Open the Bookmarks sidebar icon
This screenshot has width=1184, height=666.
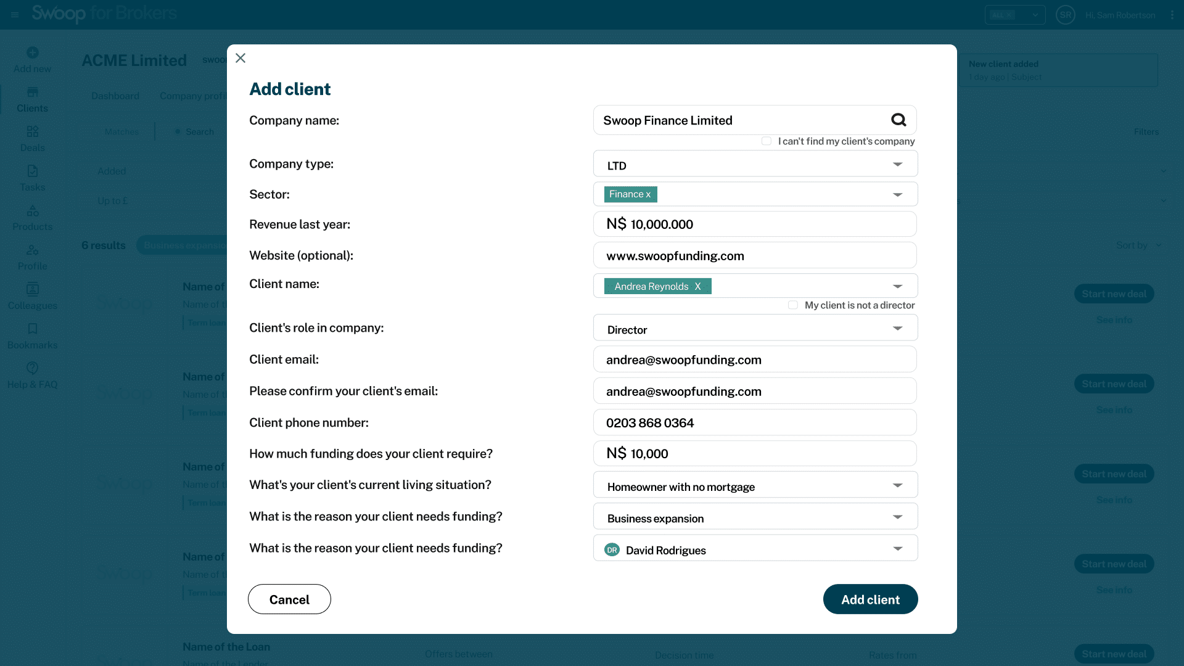(33, 329)
